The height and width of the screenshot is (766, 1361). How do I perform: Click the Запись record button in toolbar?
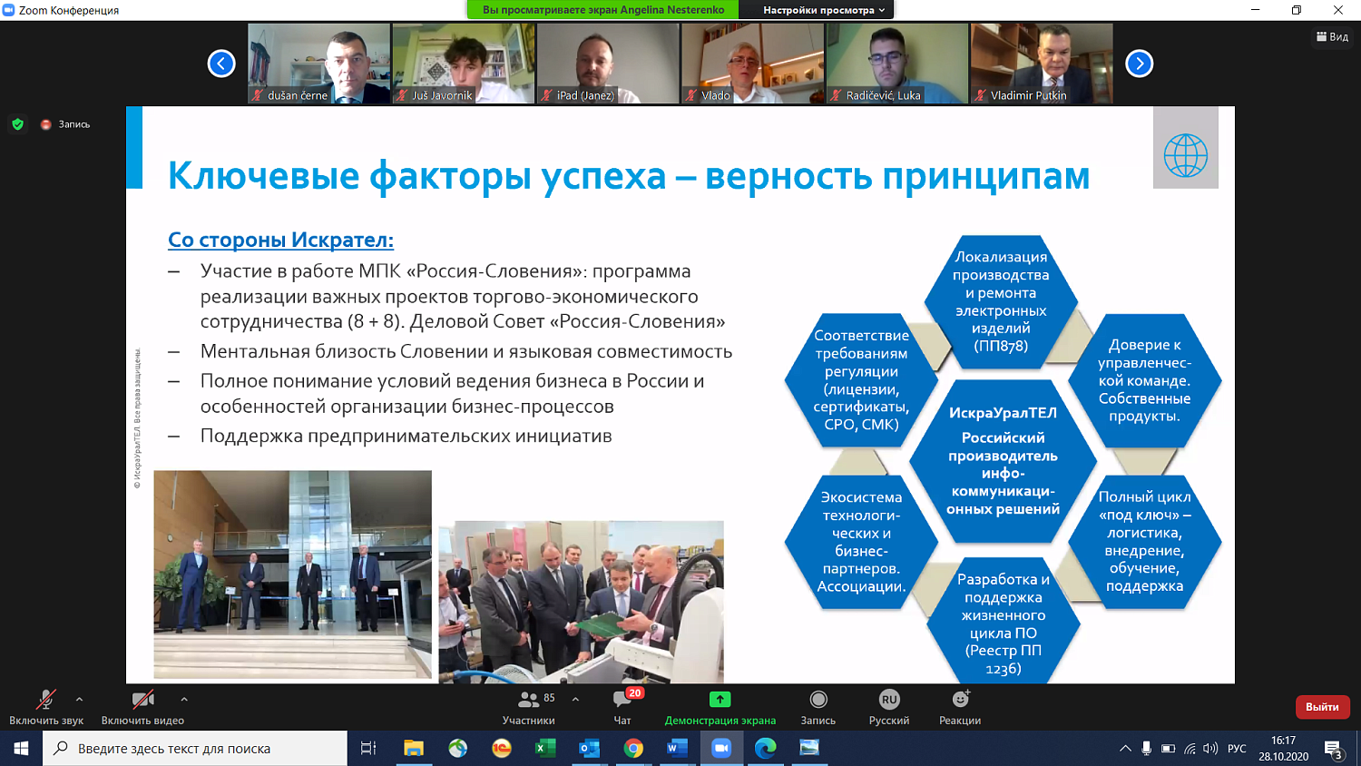click(x=818, y=707)
